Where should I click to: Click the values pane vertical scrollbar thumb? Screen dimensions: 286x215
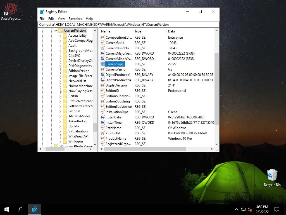click(x=216, y=89)
